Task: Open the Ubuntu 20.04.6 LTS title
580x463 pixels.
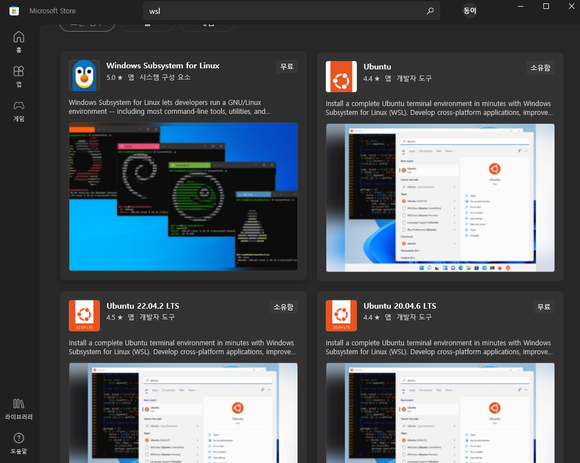Action: pos(400,306)
